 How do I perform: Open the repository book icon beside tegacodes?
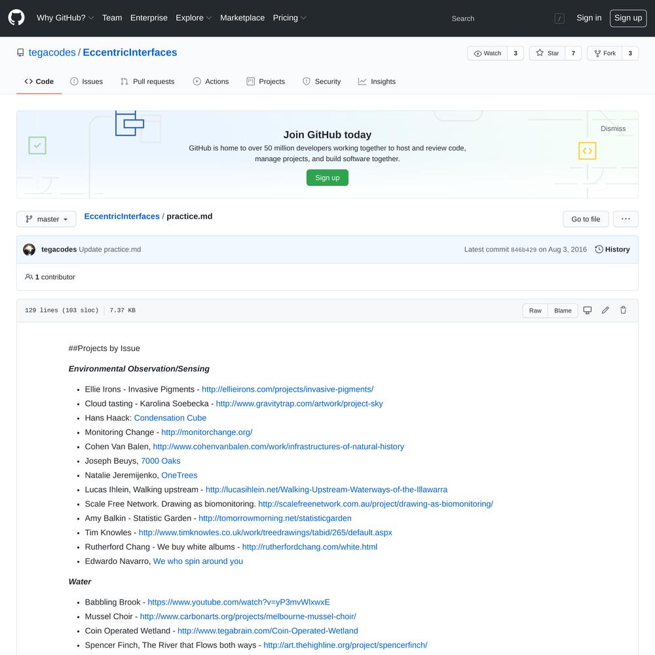[20, 52]
